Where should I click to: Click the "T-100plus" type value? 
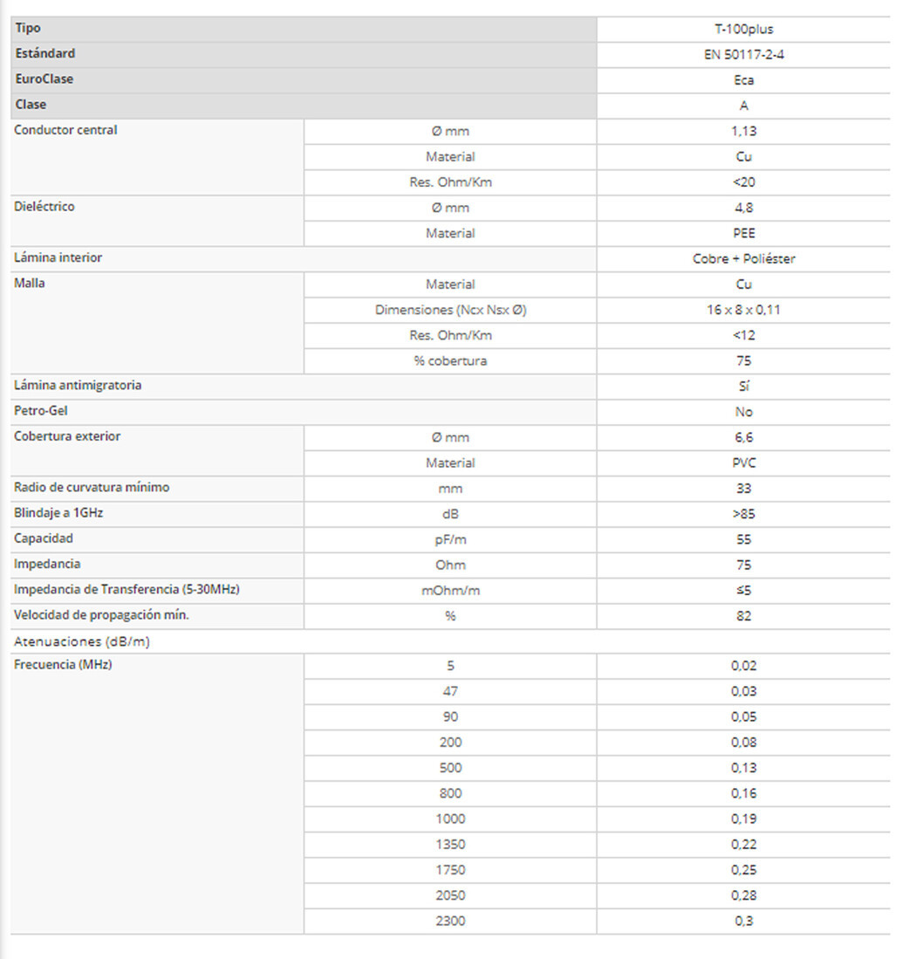(742, 29)
